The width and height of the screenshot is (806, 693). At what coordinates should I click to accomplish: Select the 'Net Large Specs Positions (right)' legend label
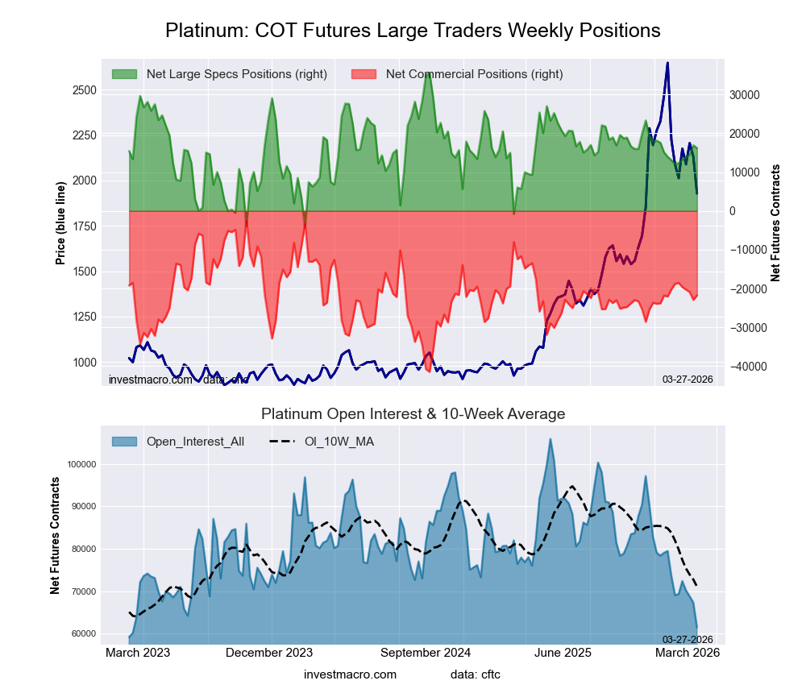(237, 74)
